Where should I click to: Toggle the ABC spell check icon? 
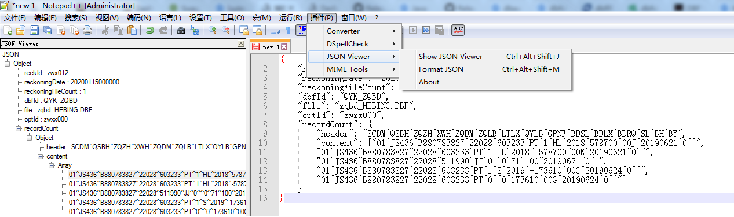tap(458, 30)
